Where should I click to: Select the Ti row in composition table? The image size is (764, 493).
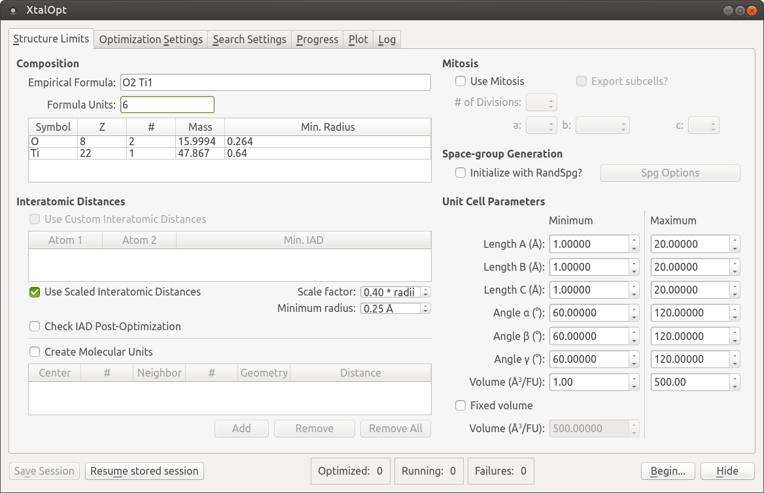pos(230,153)
